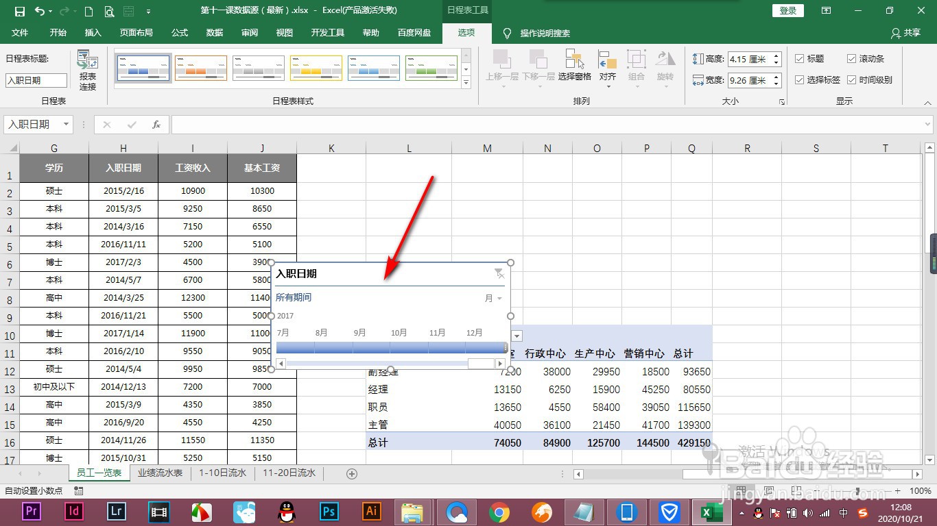Click the 10月 month in timeline

pyautogui.click(x=399, y=333)
